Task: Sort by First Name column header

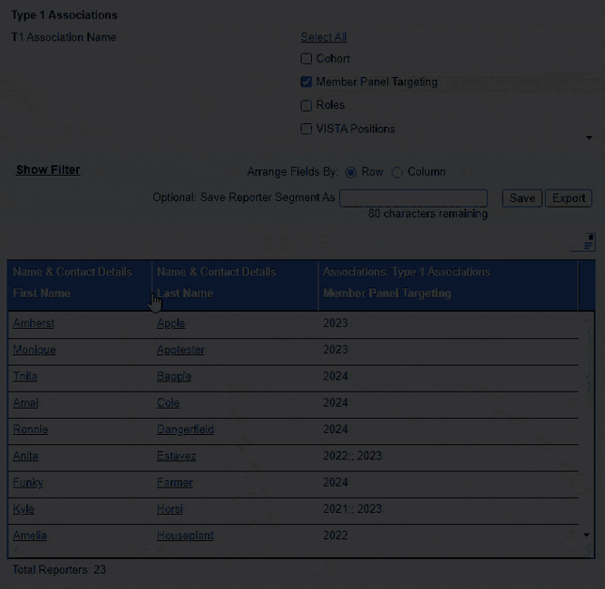Action: pyautogui.click(x=42, y=293)
